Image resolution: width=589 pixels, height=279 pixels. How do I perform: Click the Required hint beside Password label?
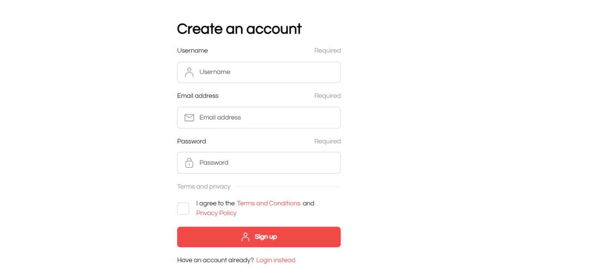(327, 141)
